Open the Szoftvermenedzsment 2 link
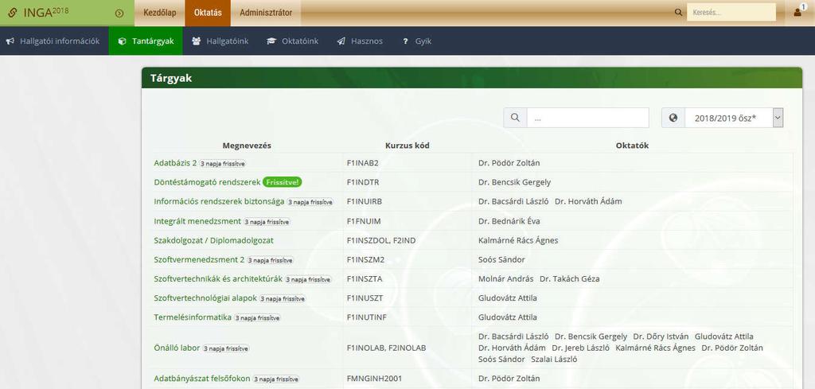This screenshot has width=815, height=389. tap(199, 259)
